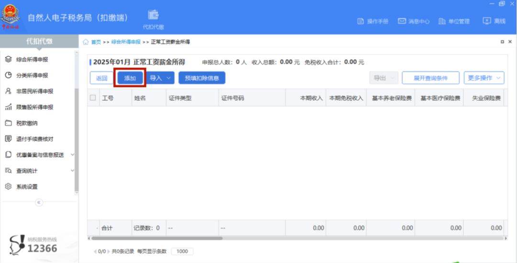Select 分类所得申报 in sidebar
The width and height of the screenshot is (517, 263).
tap(32, 76)
